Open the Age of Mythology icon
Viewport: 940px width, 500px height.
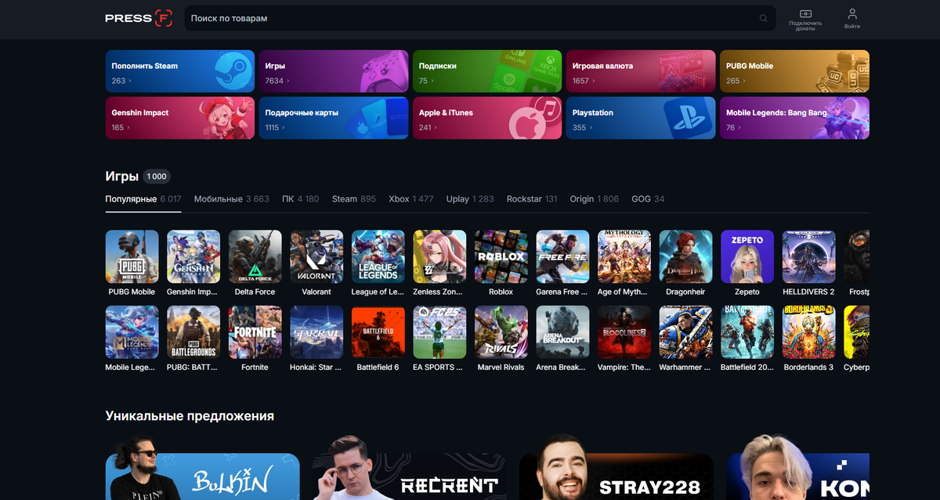coord(624,256)
